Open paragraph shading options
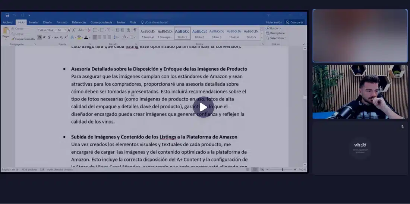The image size is (410, 204). [124, 37]
